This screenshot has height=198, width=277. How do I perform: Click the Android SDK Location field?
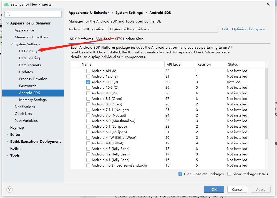[x=163, y=29]
